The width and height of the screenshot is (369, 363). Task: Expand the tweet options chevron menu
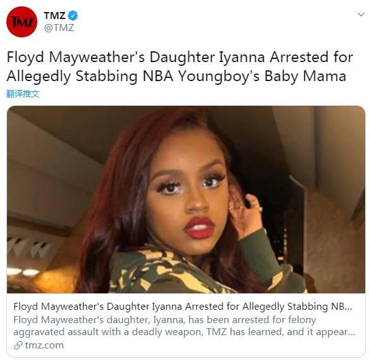click(361, 15)
